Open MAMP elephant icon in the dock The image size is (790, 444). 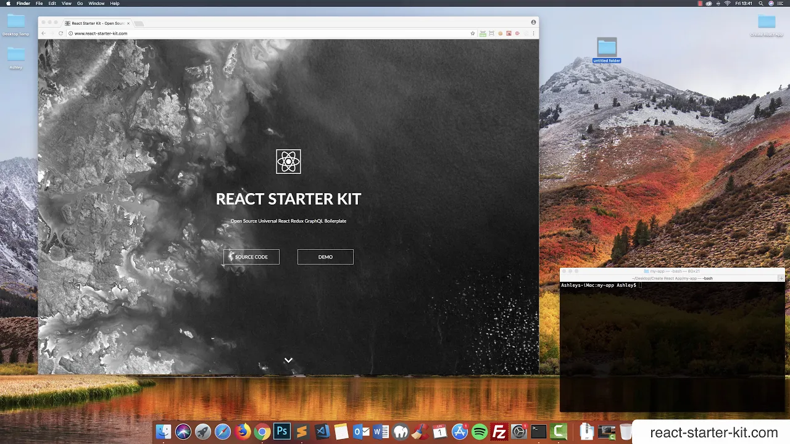click(401, 432)
